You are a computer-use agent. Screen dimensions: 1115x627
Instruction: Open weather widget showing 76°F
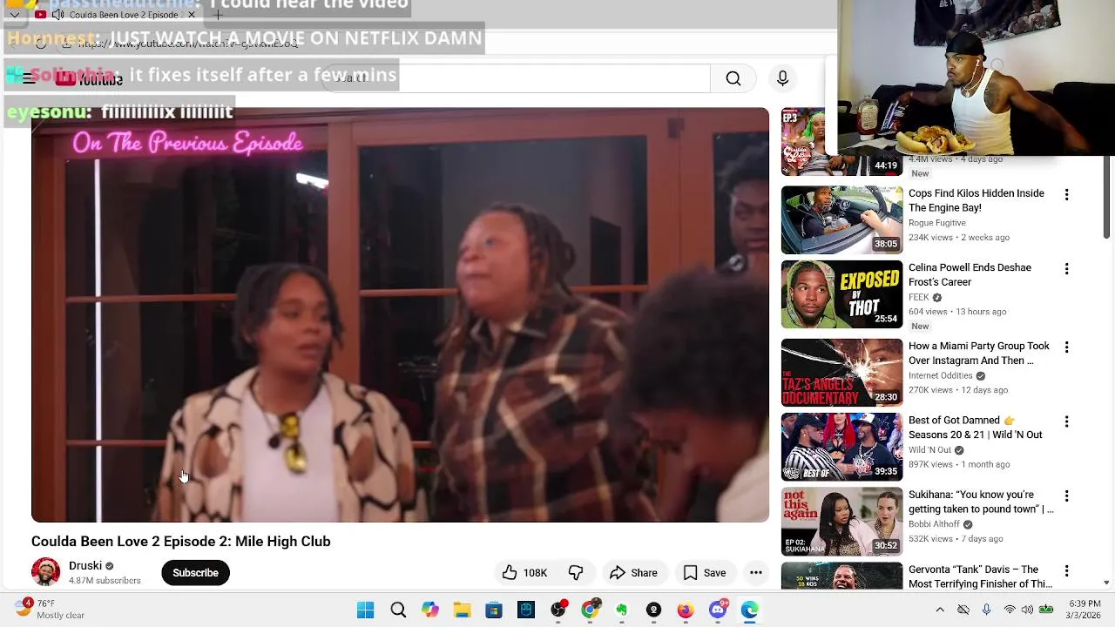point(49,610)
